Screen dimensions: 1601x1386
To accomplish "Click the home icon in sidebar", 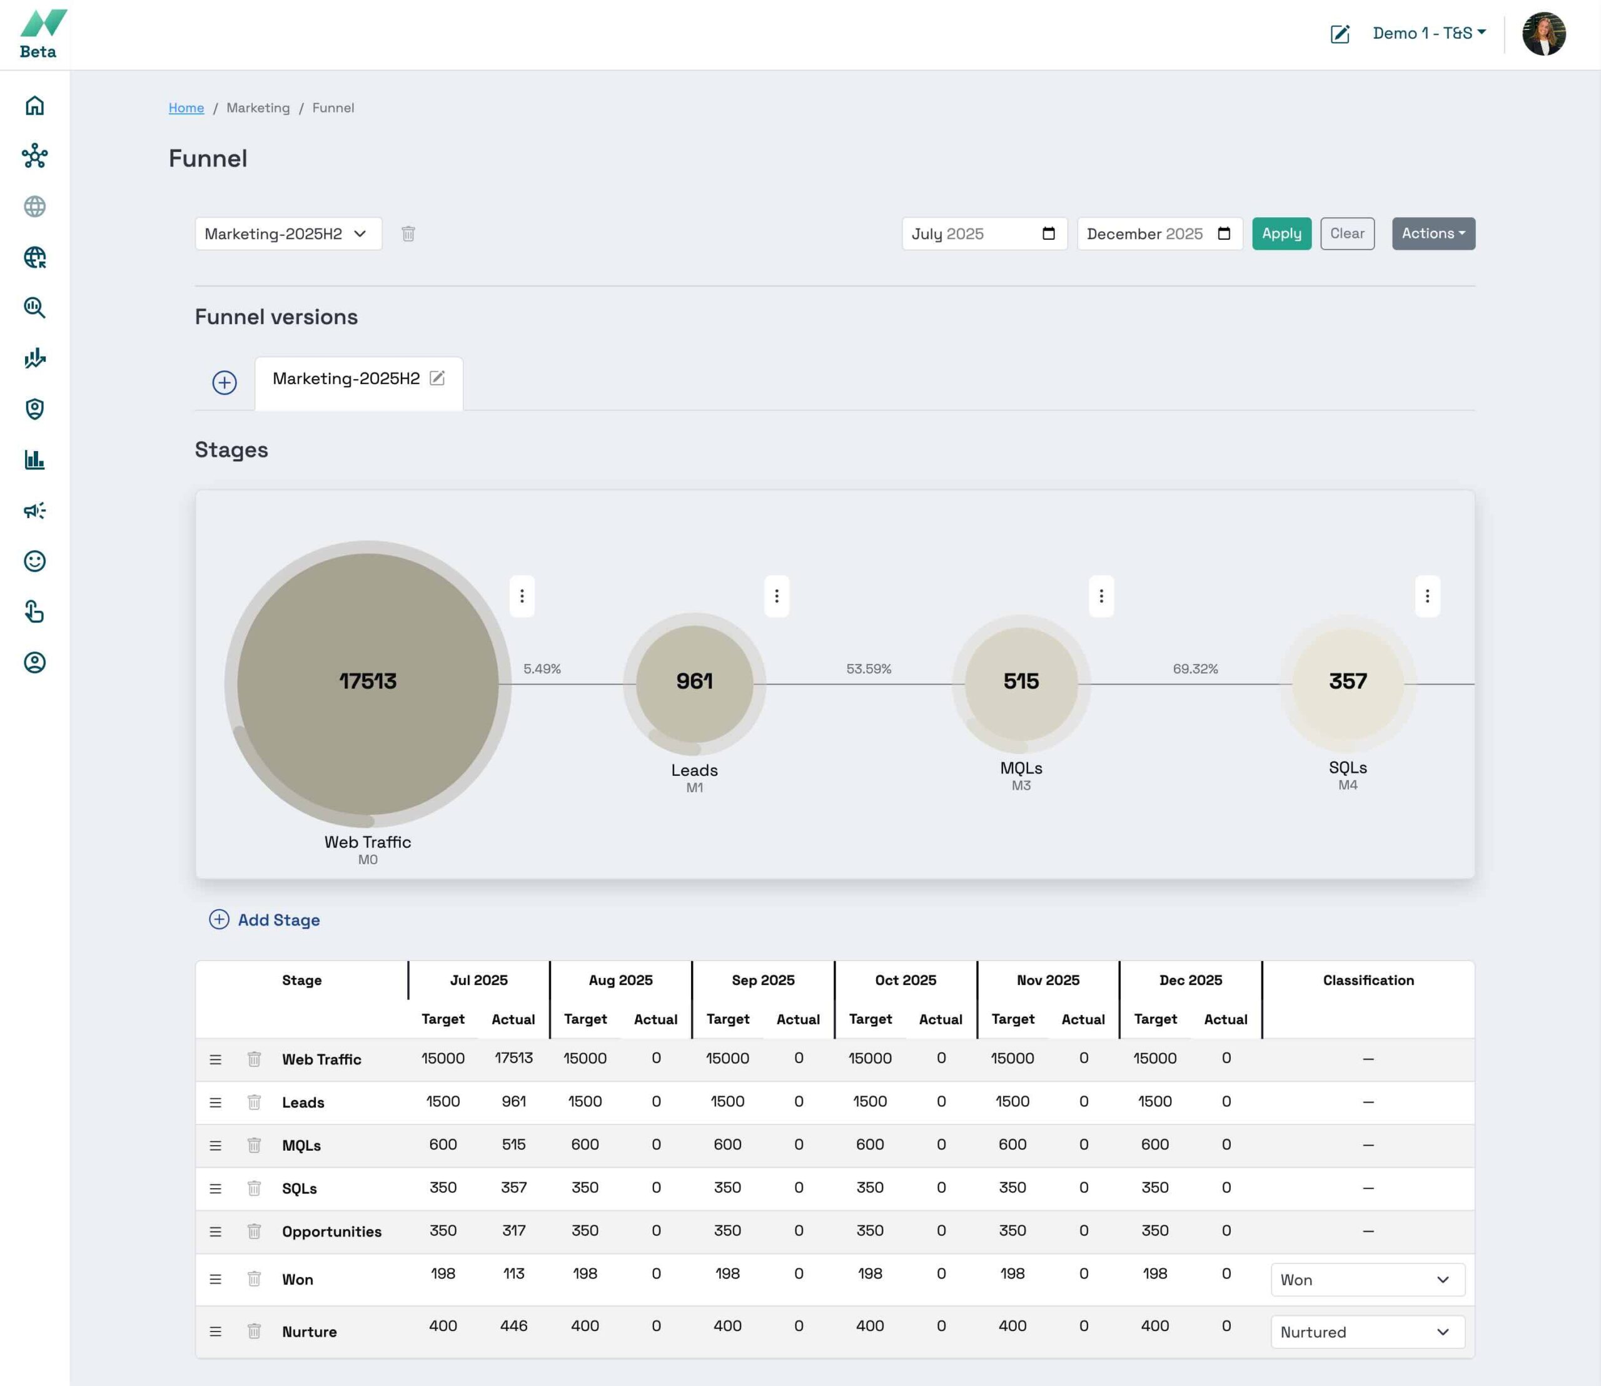I will [x=35, y=106].
